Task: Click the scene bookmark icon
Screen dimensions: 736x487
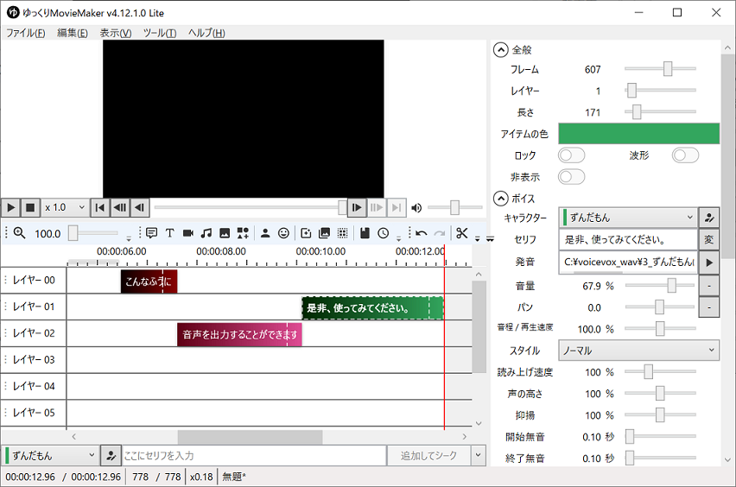Action: [365, 233]
